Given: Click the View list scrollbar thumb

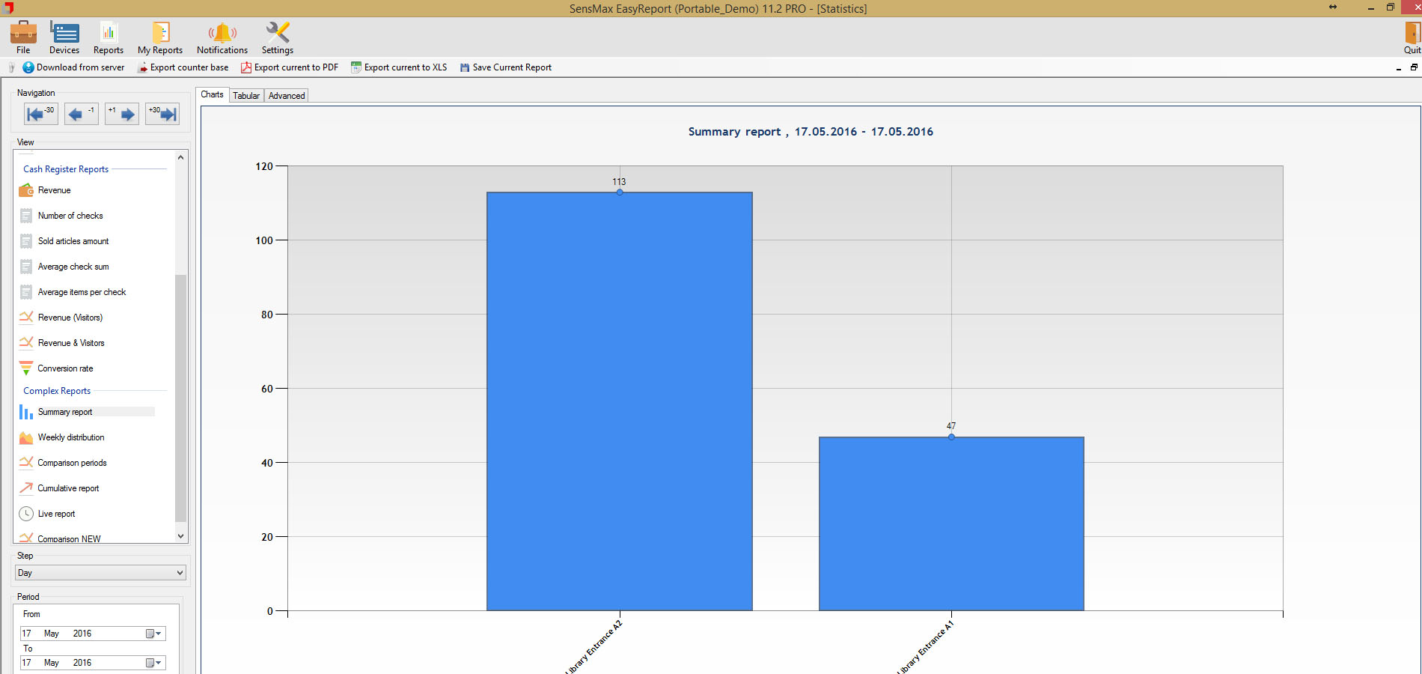Looking at the screenshot, I should [180, 398].
